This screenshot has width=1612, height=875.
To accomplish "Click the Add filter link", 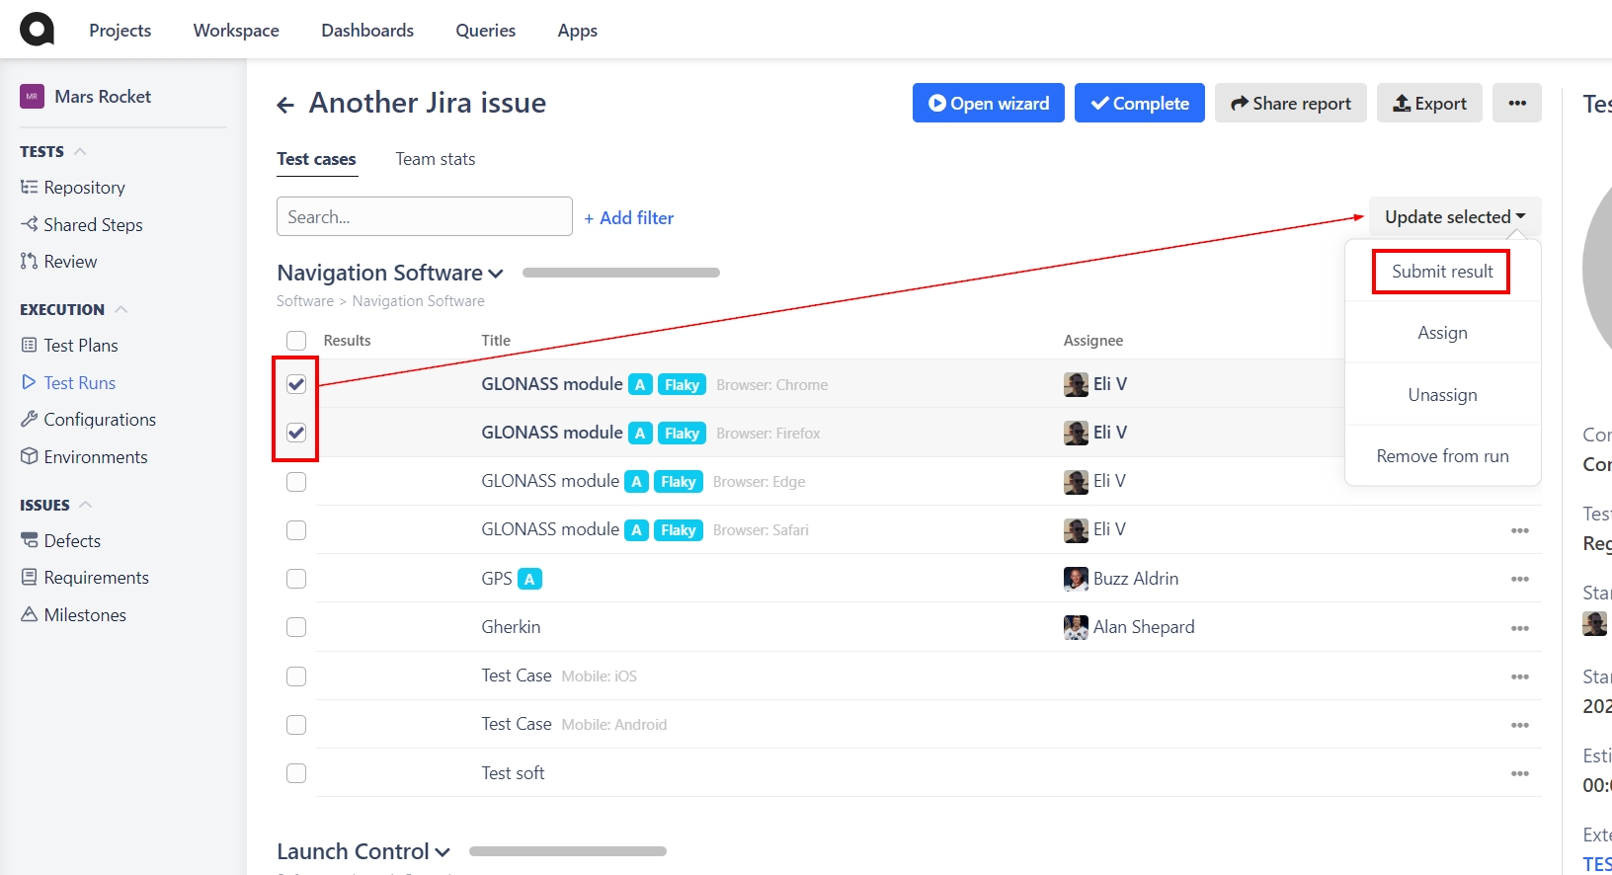I will pyautogui.click(x=629, y=218).
